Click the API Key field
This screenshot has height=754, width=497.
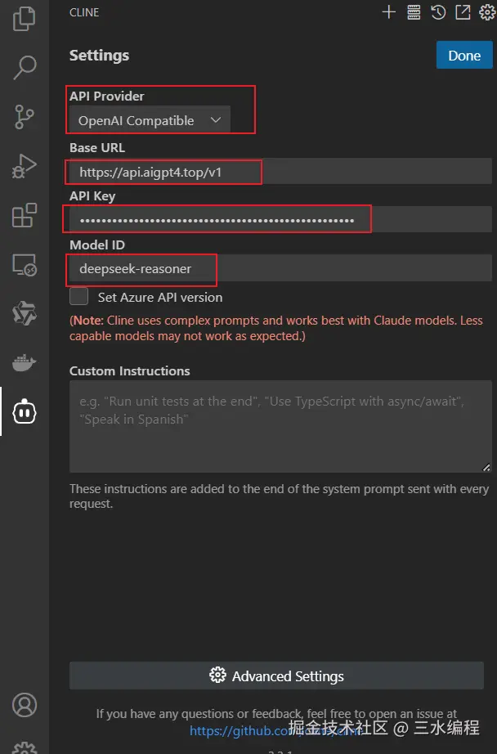point(280,220)
